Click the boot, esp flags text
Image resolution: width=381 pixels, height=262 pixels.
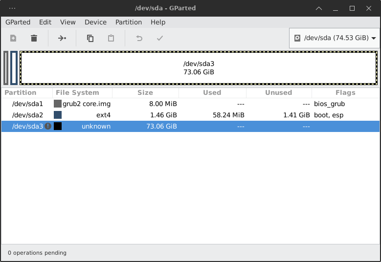pos(329,115)
